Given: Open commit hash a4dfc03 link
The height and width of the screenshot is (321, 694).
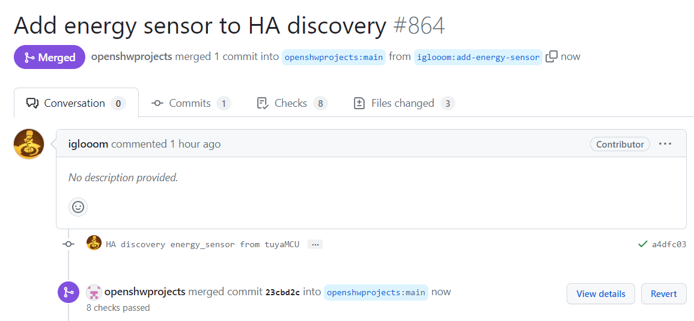Looking at the screenshot, I should pyautogui.click(x=669, y=244).
